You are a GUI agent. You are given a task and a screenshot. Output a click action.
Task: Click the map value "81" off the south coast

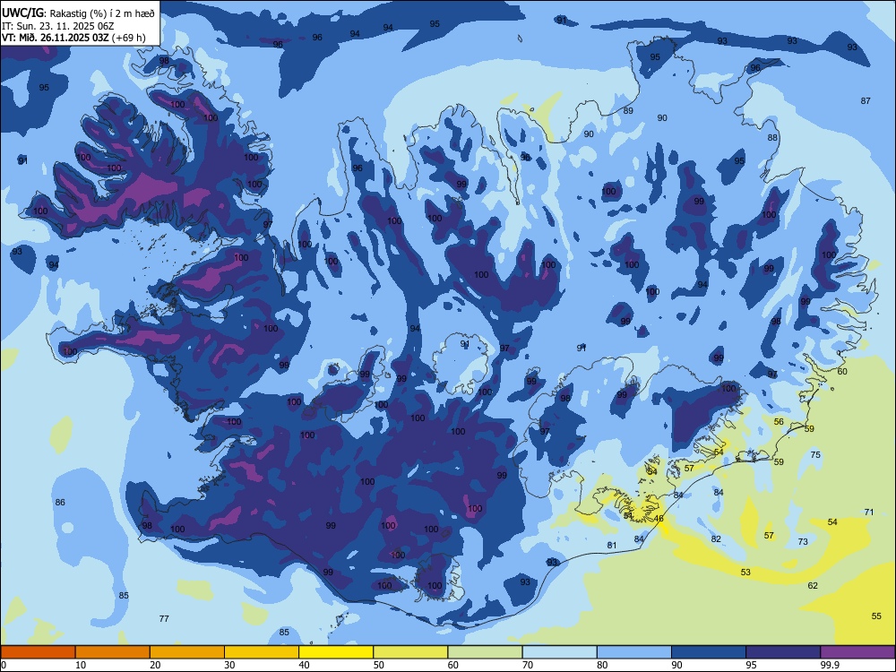tap(612, 545)
